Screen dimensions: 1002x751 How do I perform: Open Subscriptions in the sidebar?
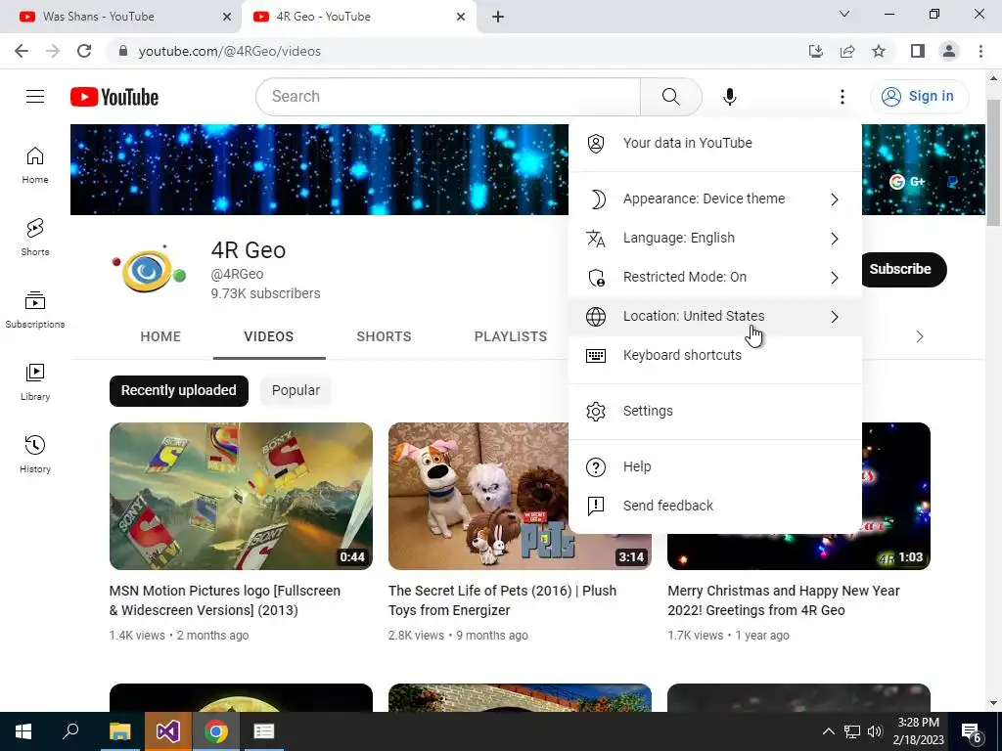(35, 310)
